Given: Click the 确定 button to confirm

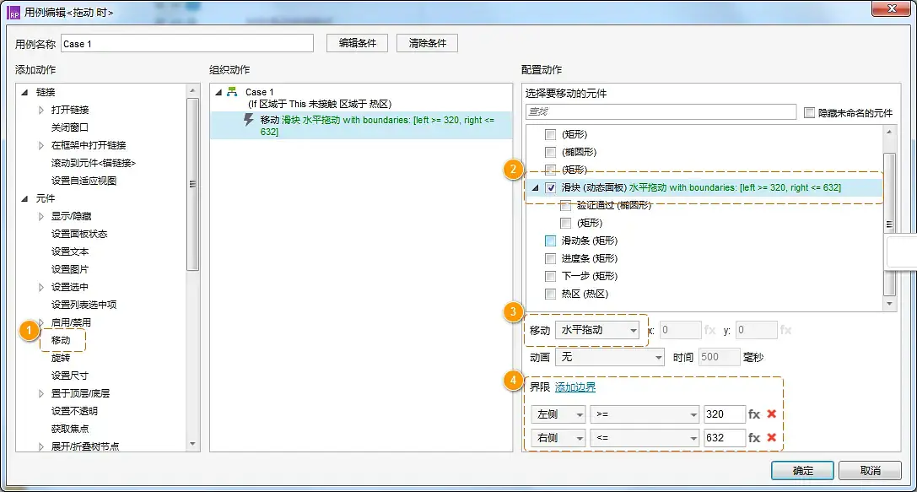Looking at the screenshot, I should (x=802, y=470).
